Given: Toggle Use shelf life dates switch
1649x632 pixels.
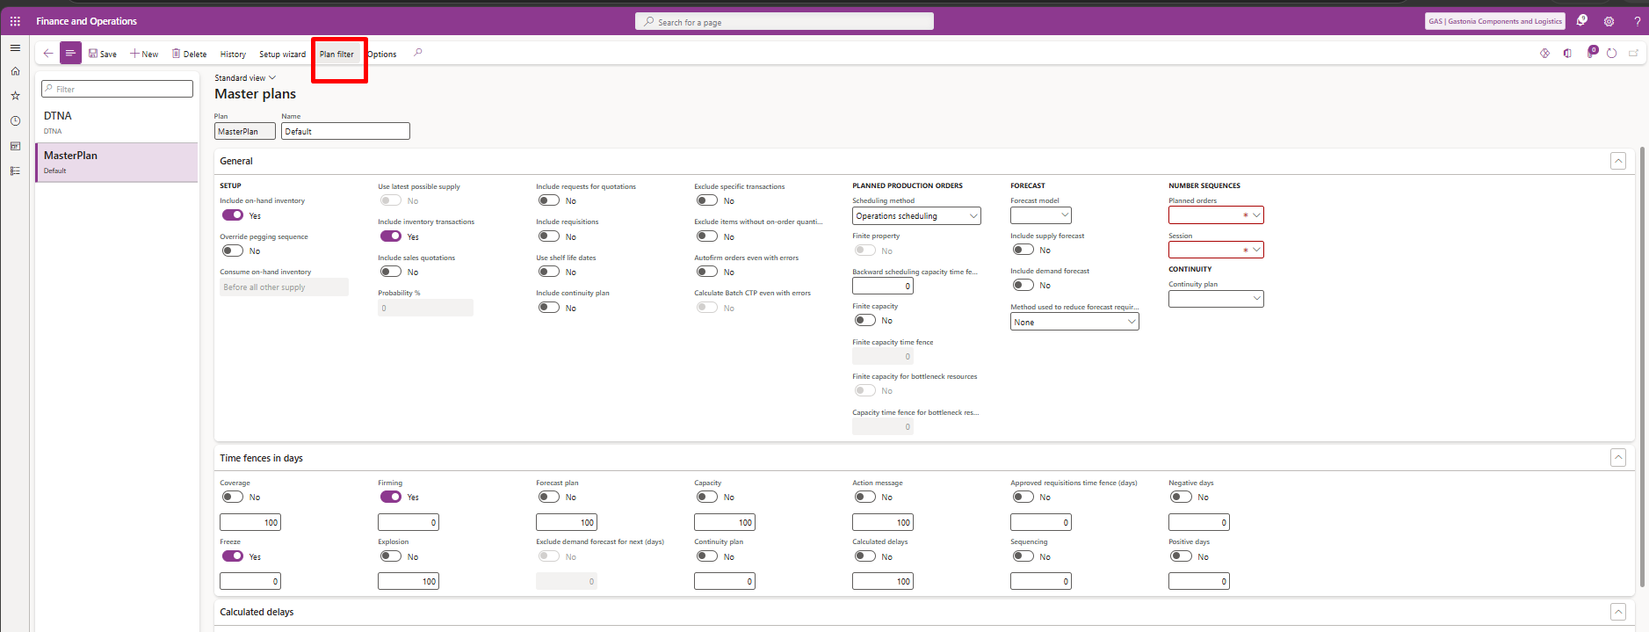Looking at the screenshot, I should 548,272.
